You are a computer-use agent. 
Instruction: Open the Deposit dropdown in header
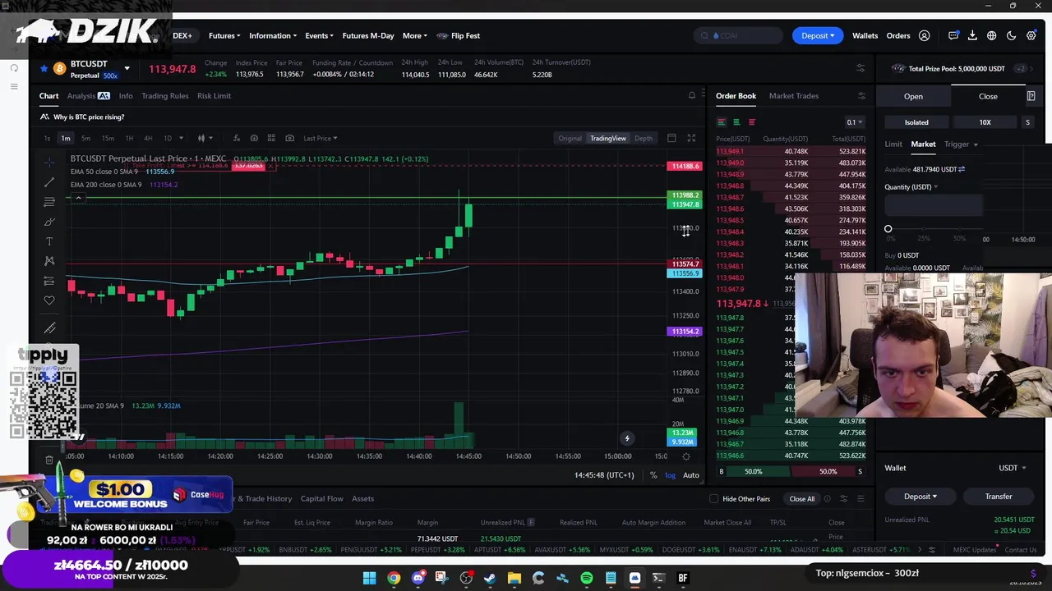pyautogui.click(x=818, y=36)
